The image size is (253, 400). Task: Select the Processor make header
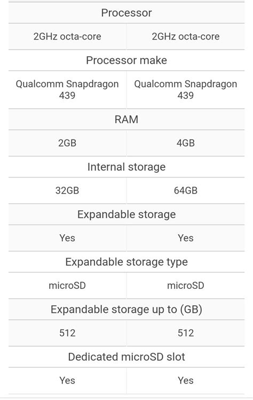tap(127, 60)
